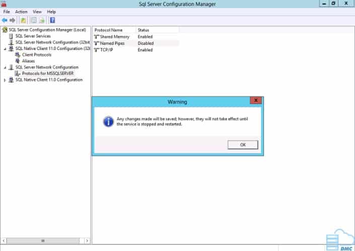Click the Enabled status of TCP/IP
Image resolution: width=355 pixels, height=251 pixels.
pyautogui.click(x=145, y=50)
